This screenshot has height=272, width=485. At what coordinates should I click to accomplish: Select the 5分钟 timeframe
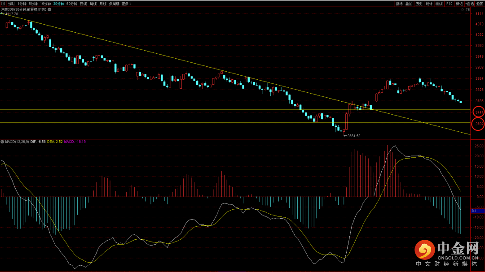(33, 4)
